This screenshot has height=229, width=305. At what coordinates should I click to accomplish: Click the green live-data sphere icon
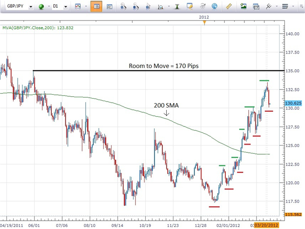[x=41, y=7]
